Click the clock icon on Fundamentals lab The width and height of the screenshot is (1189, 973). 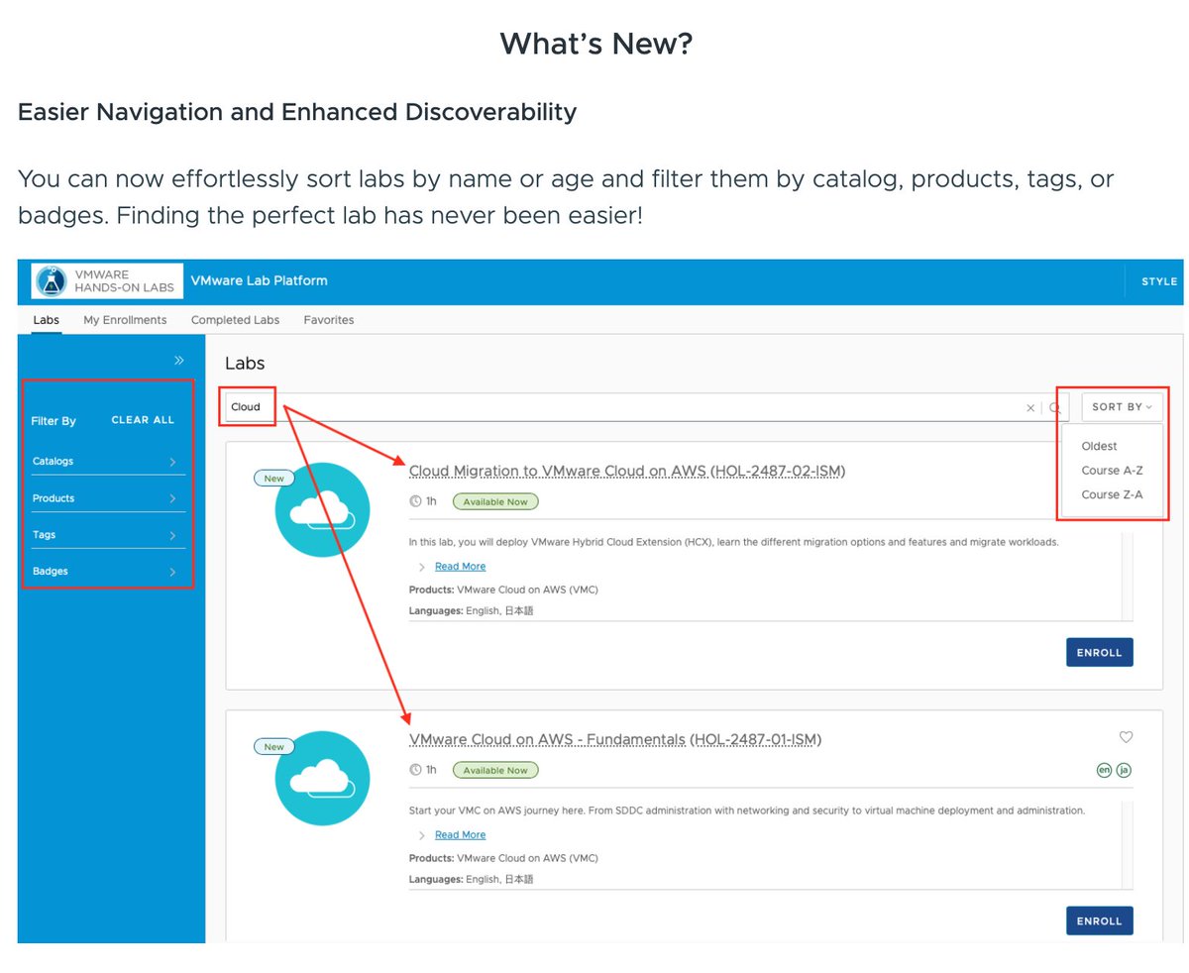click(x=416, y=770)
